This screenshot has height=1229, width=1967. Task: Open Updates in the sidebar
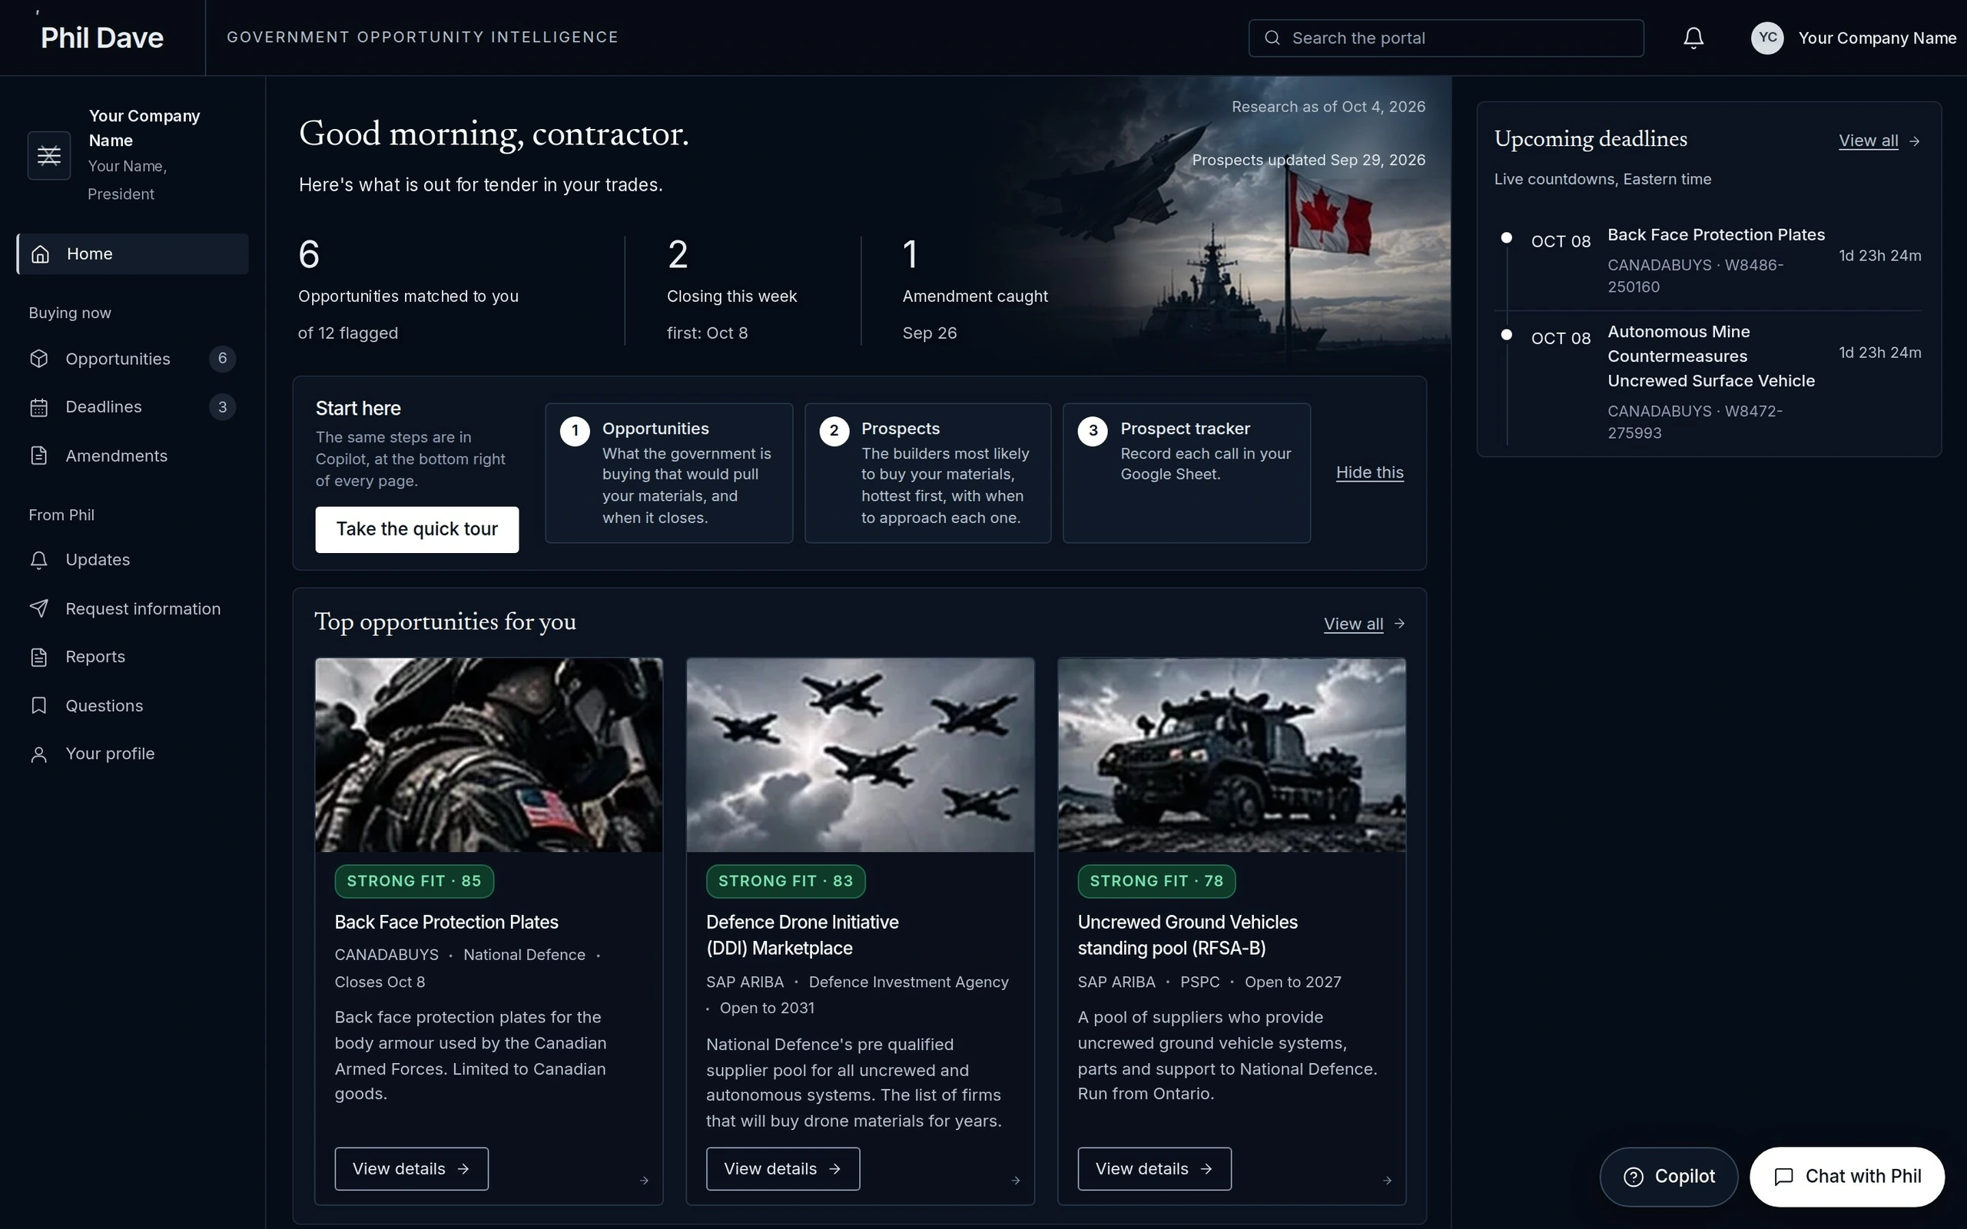[x=132, y=560]
